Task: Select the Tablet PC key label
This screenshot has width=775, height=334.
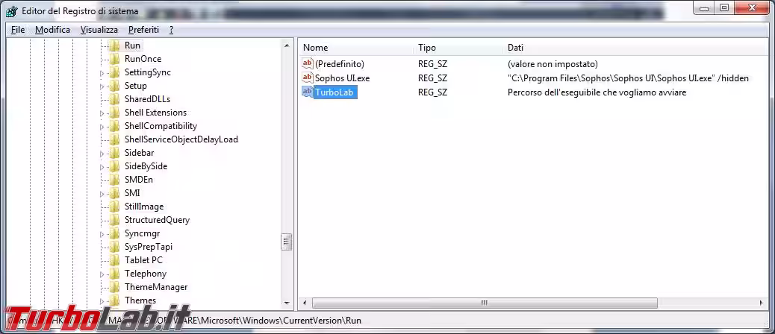Action: (x=143, y=260)
